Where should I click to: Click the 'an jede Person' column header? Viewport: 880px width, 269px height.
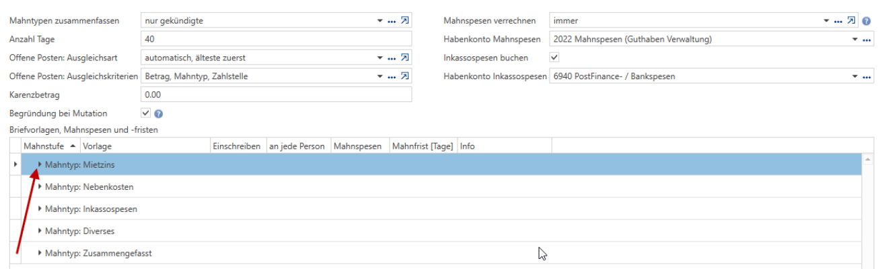297,146
